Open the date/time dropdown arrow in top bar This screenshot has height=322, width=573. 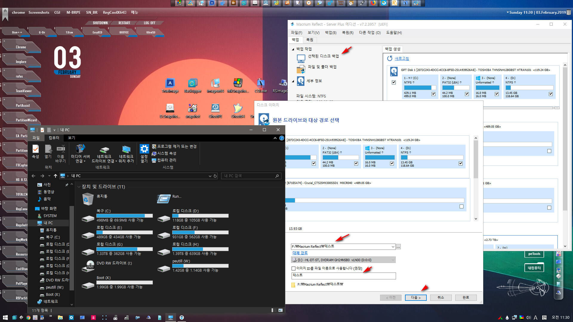(x=508, y=13)
